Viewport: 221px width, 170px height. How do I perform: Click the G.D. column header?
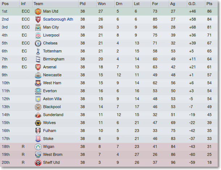(x=192, y=4)
